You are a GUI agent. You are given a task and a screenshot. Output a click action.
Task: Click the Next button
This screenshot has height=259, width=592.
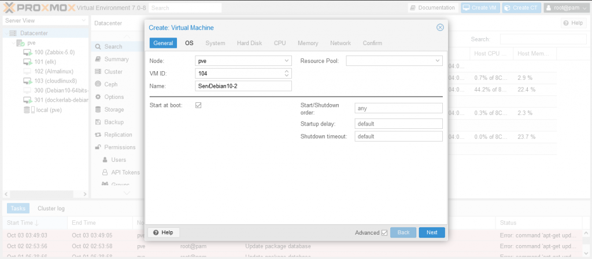point(431,232)
